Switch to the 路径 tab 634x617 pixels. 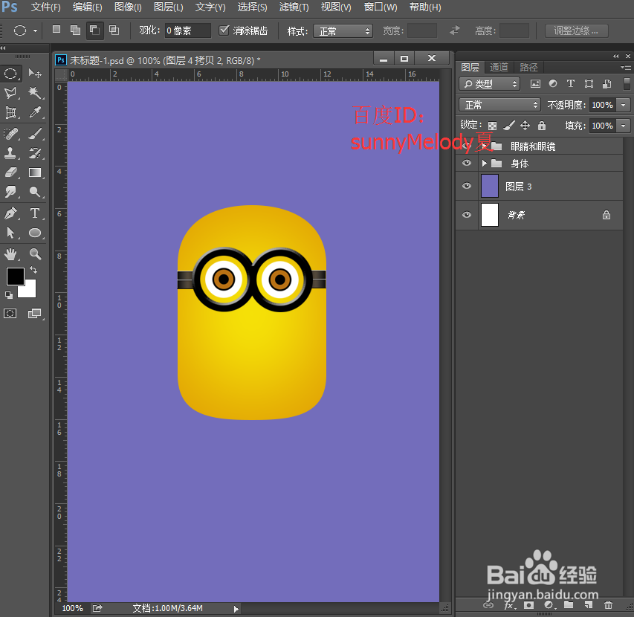528,67
